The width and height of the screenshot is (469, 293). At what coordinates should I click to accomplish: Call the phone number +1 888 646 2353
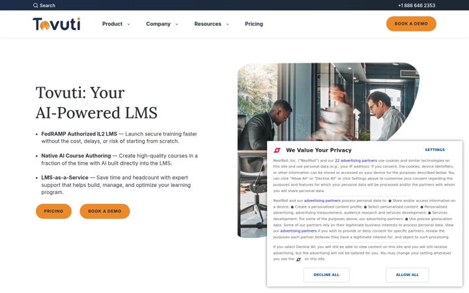pyautogui.click(x=416, y=5)
